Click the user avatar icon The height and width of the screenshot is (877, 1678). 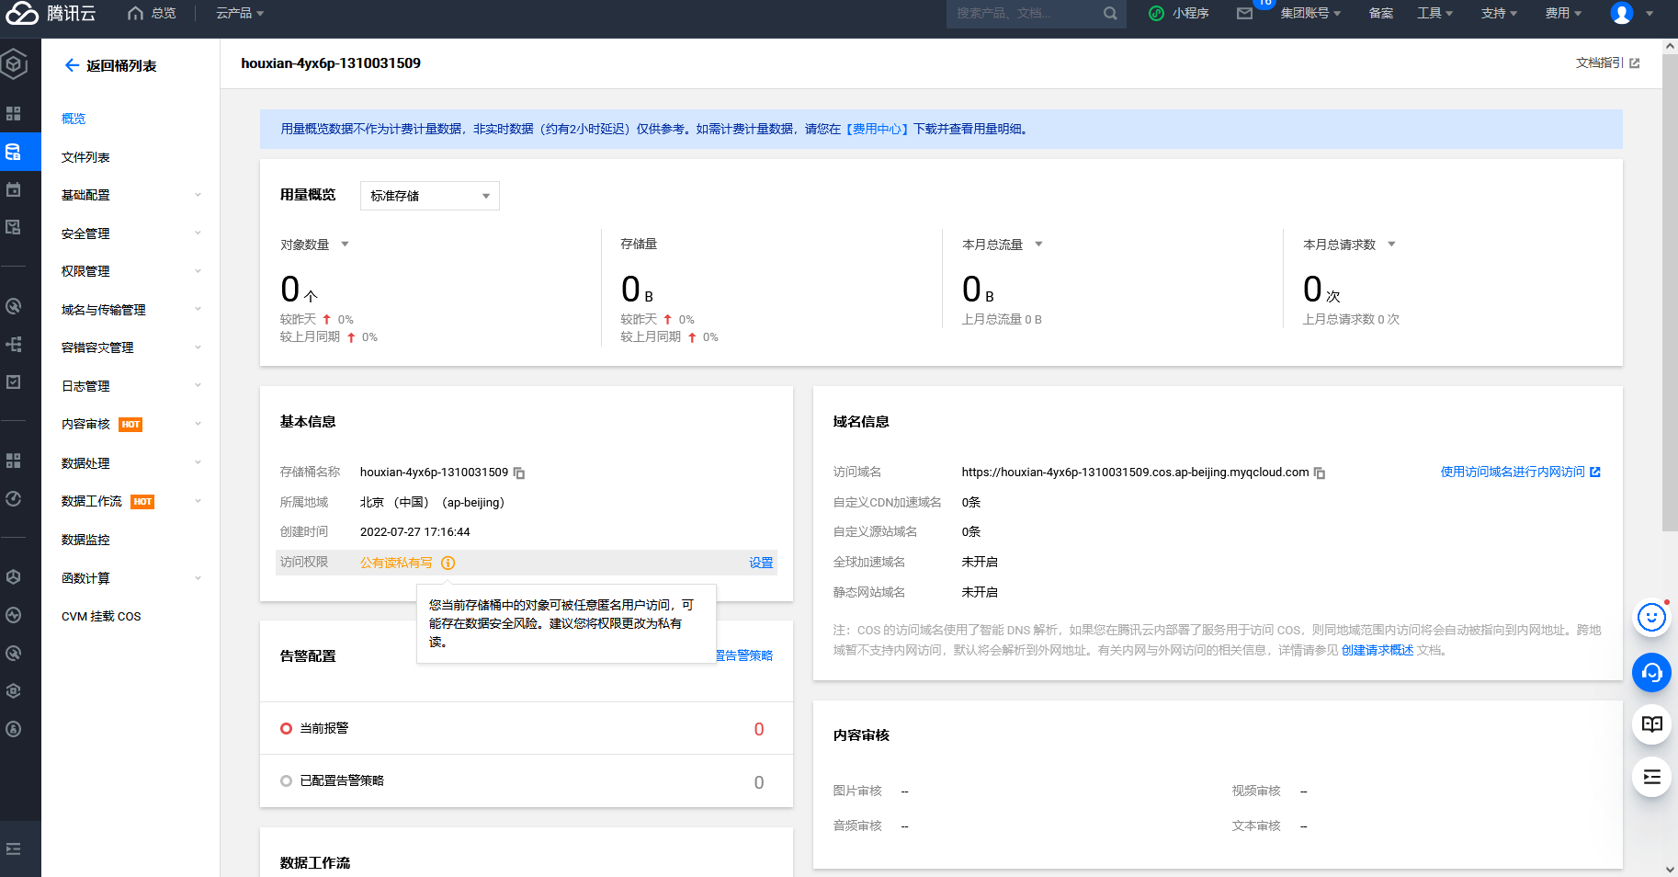pyautogui.click(x=1622, y=13)
